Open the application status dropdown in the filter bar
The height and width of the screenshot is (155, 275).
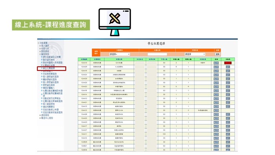coord(195,54)
